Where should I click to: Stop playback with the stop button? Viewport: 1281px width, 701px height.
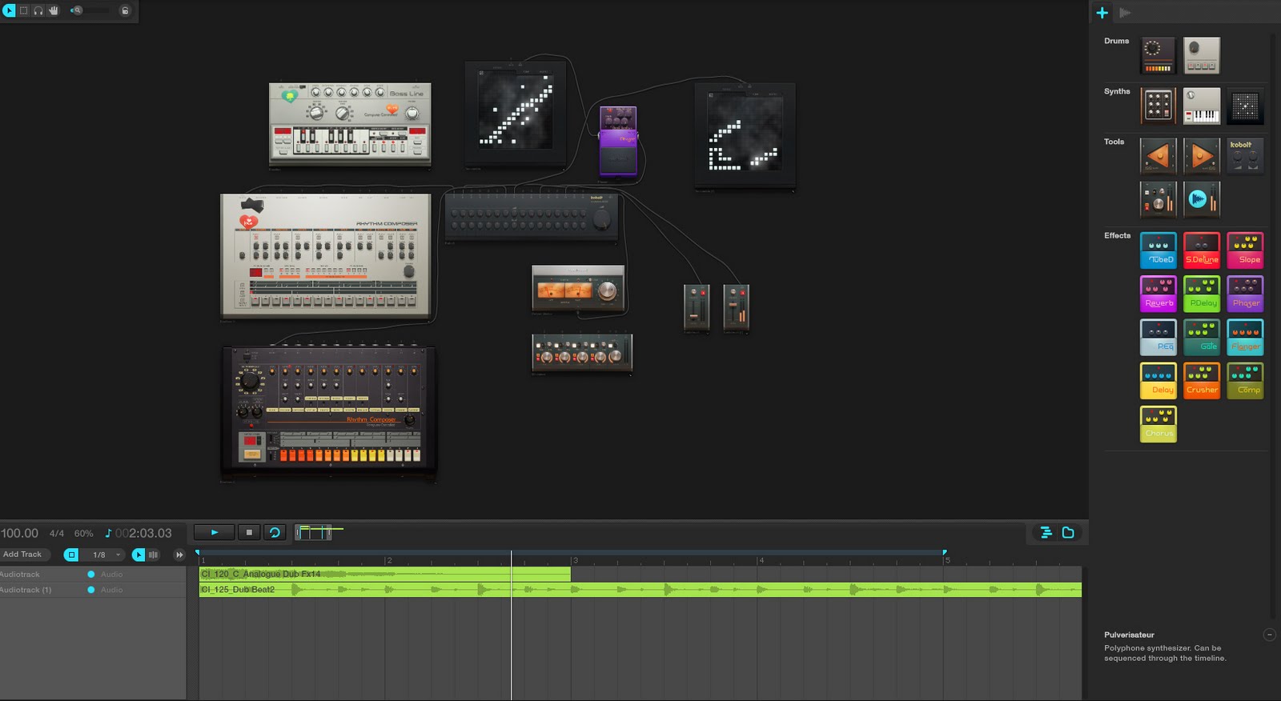click(x=249, y=532)
